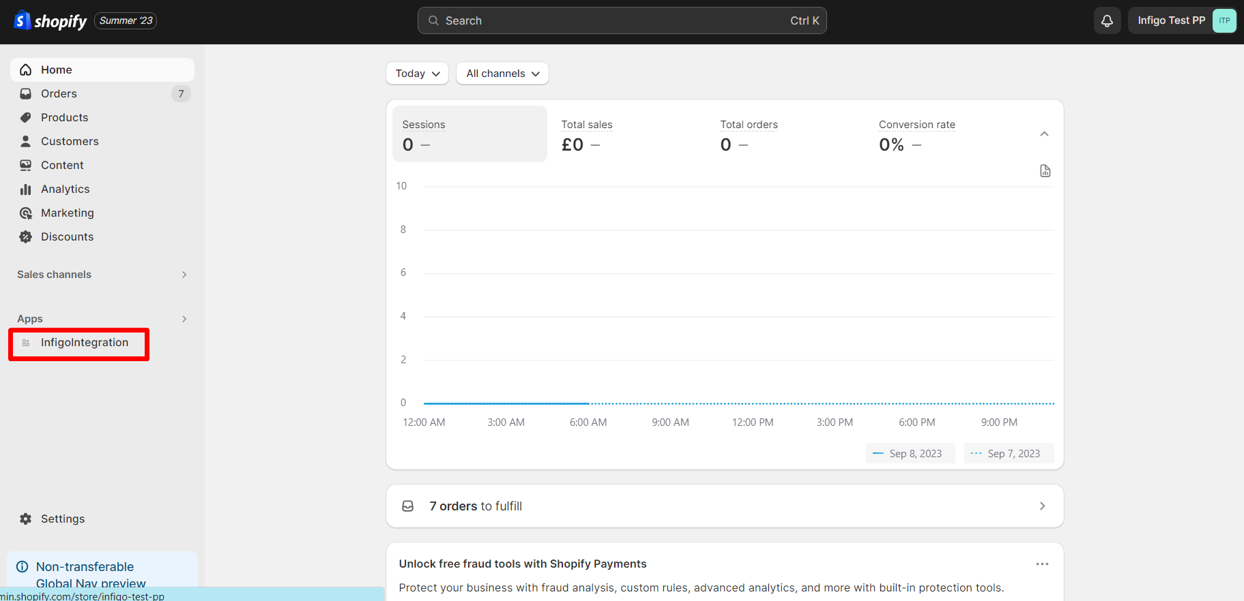Image resolution: width=1244 pixels, height=601 pixels.
Task: Open the notifications bell
Action: click(x=1107, y=20)
